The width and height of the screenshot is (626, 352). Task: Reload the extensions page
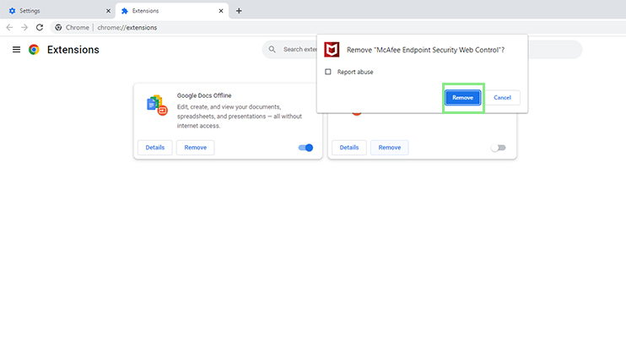[40, 27]
